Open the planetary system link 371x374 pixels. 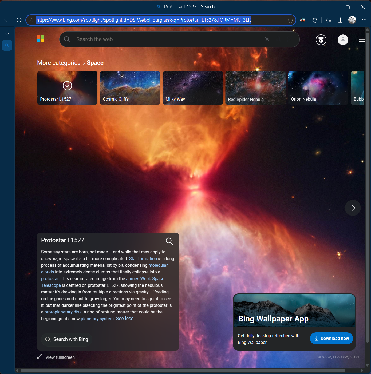(x=97, y=319)
